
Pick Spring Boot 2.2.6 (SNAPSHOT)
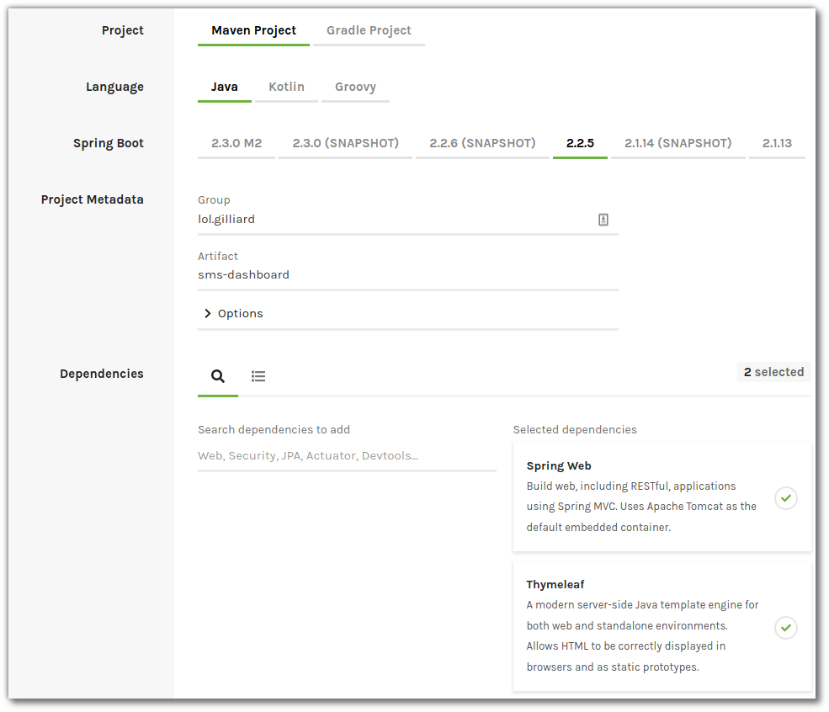coord(482,143)
